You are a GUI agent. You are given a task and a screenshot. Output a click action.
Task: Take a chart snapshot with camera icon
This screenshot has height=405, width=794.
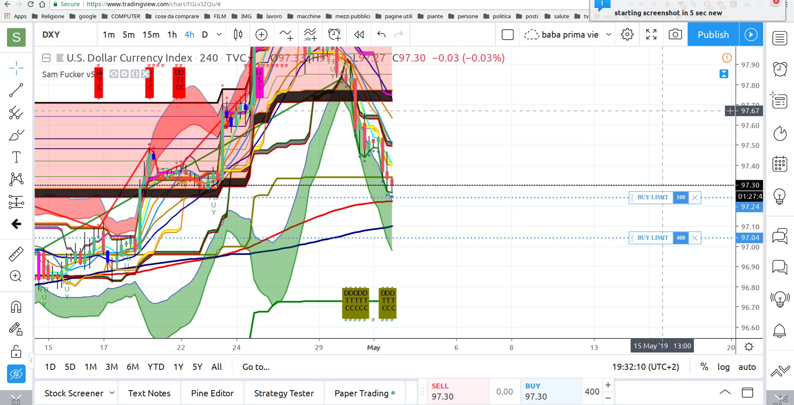point(675,35)
